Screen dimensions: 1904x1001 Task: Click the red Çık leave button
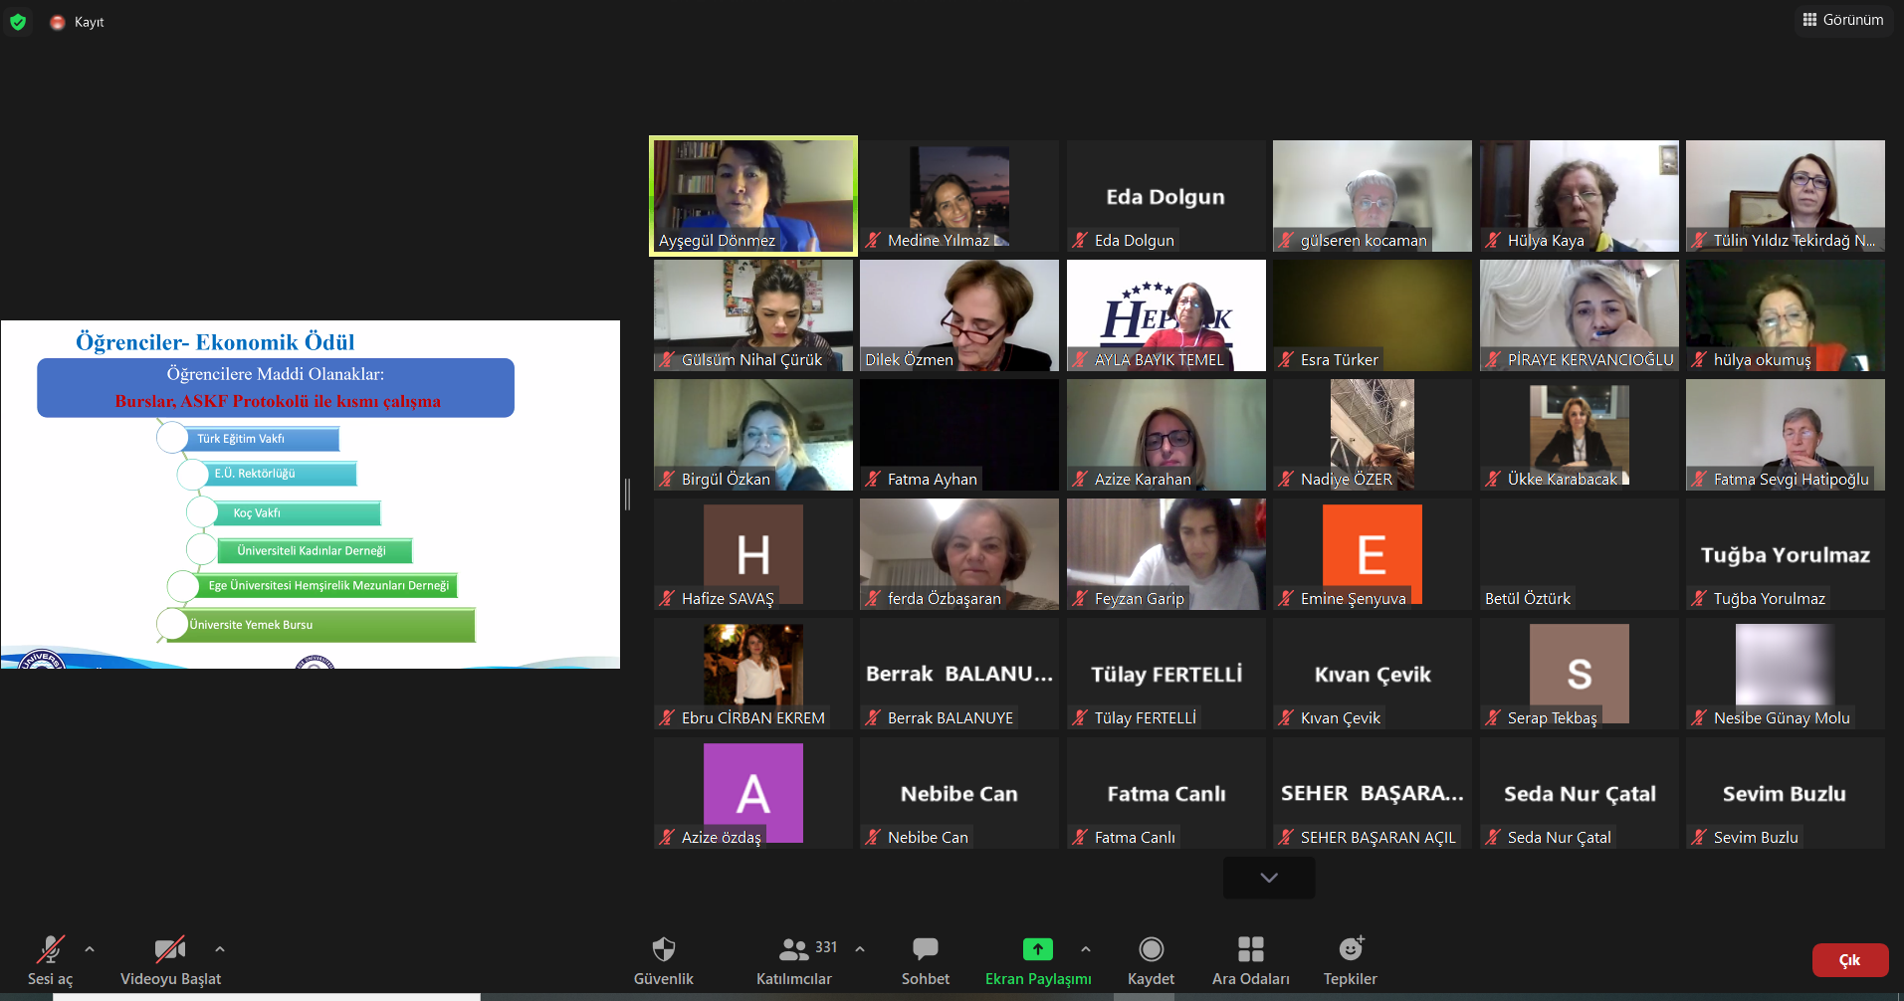pyautogui.click(x=1849, y=960)
